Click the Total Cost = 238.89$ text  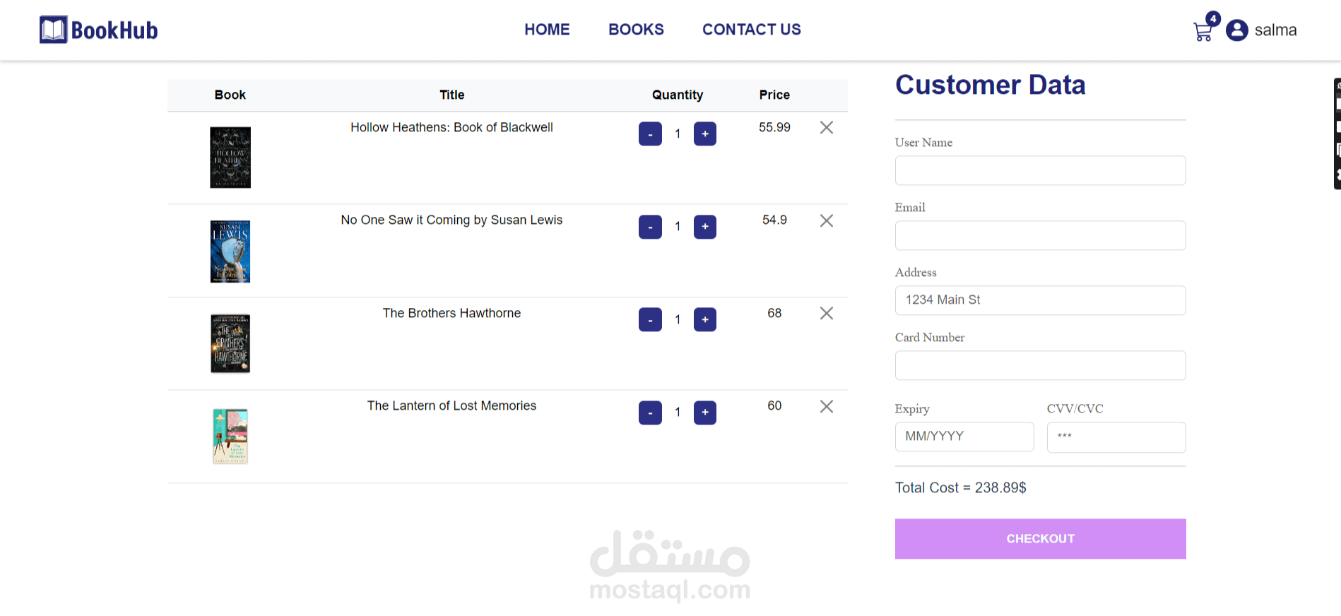tap(961, 488)
